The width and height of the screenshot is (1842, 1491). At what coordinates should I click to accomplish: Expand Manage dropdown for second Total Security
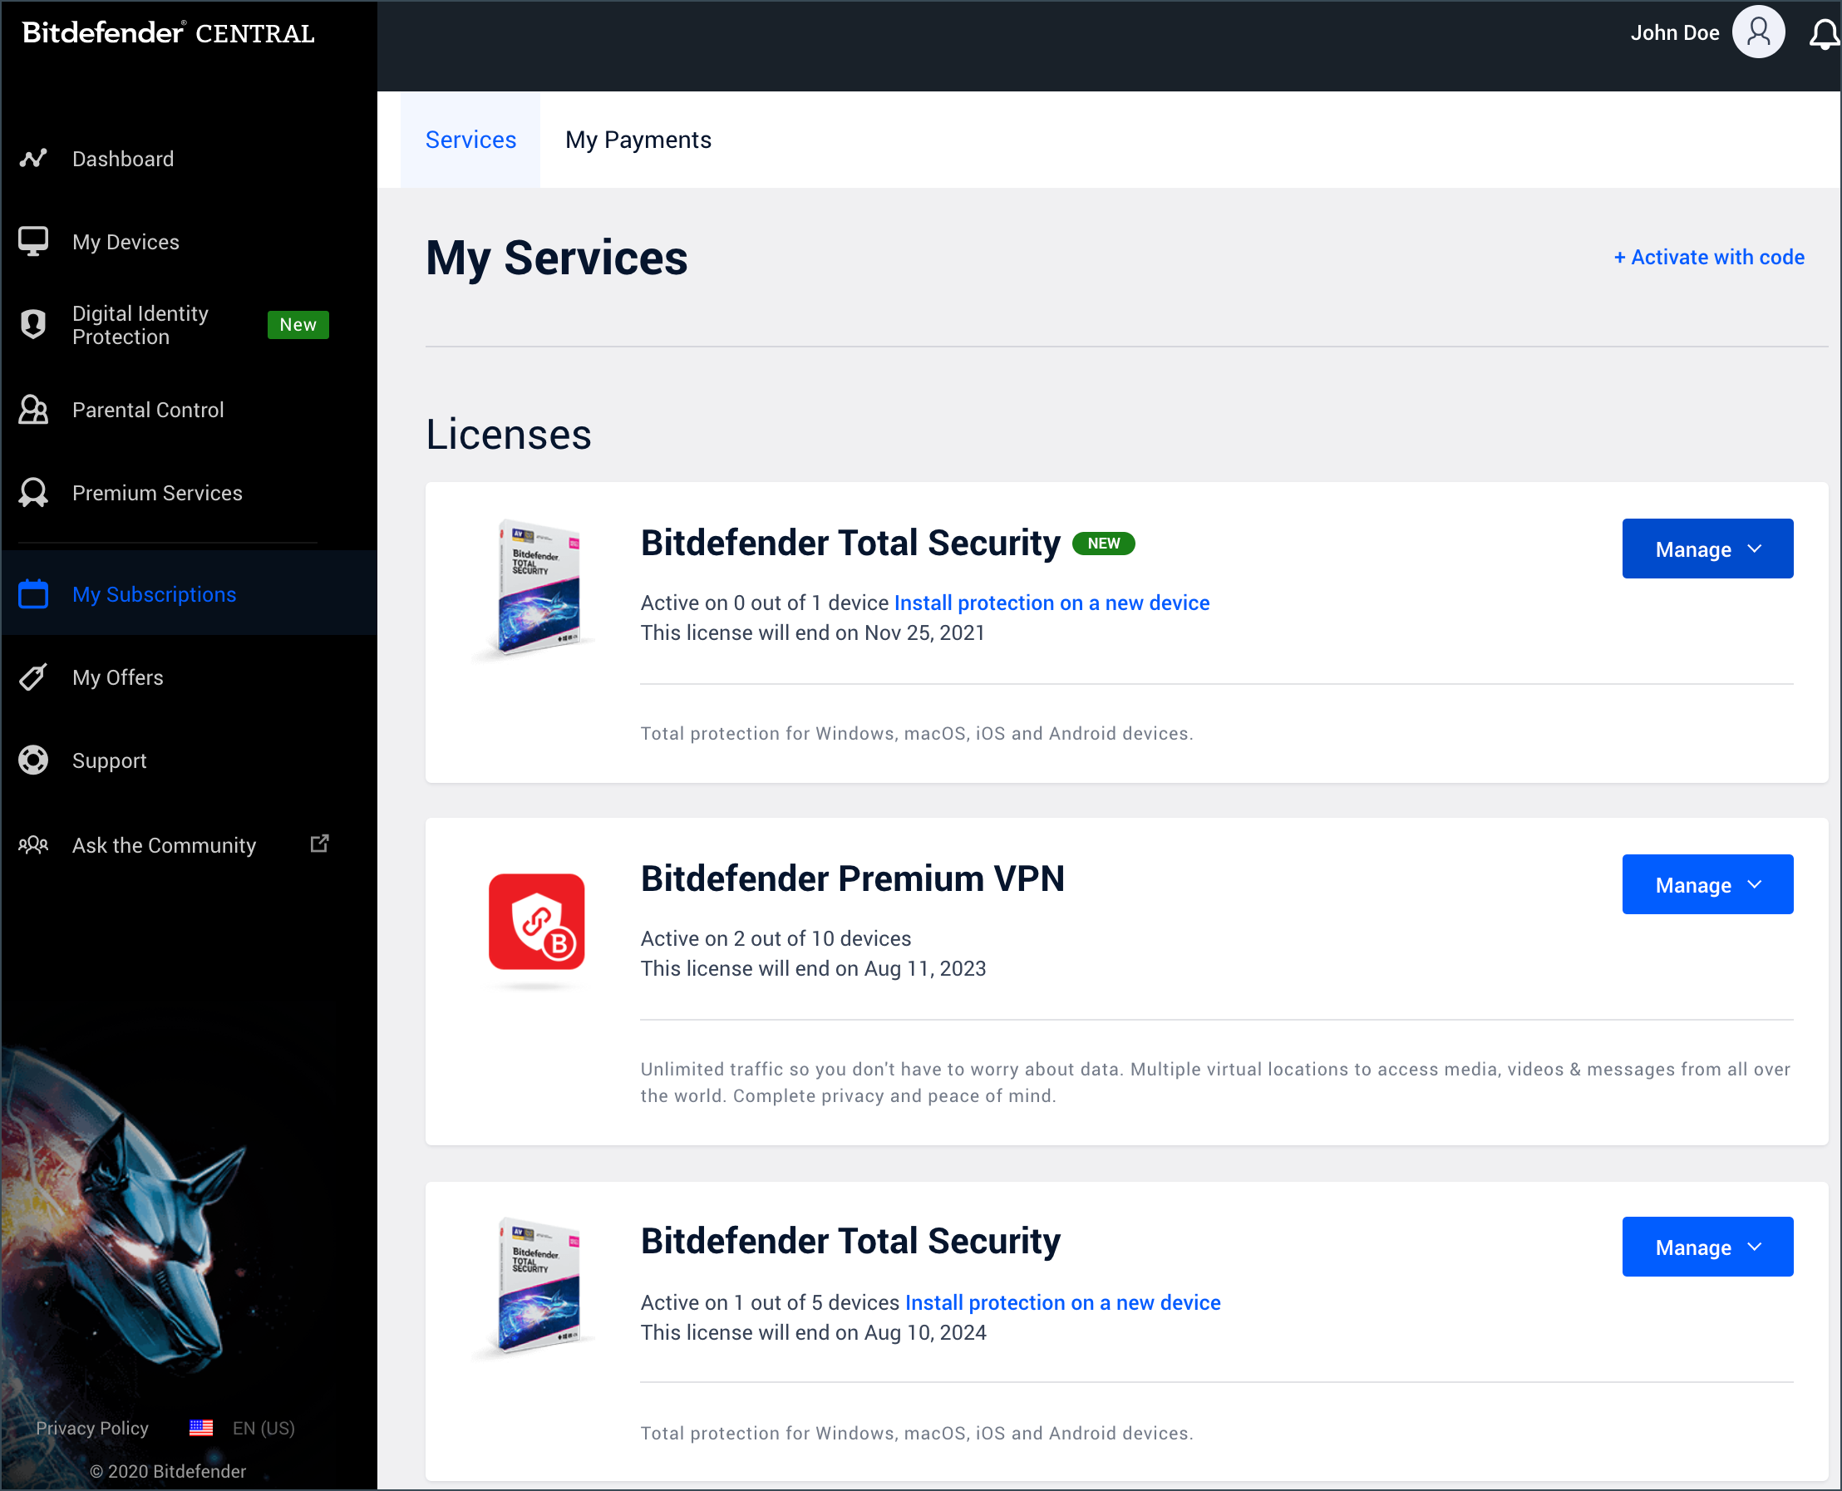1708,1246
